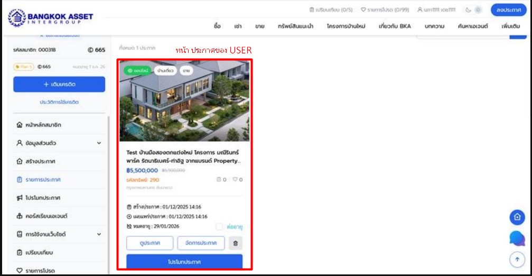Switch to dark mode moon icon

pyautogui.click(x=468, y=10)
